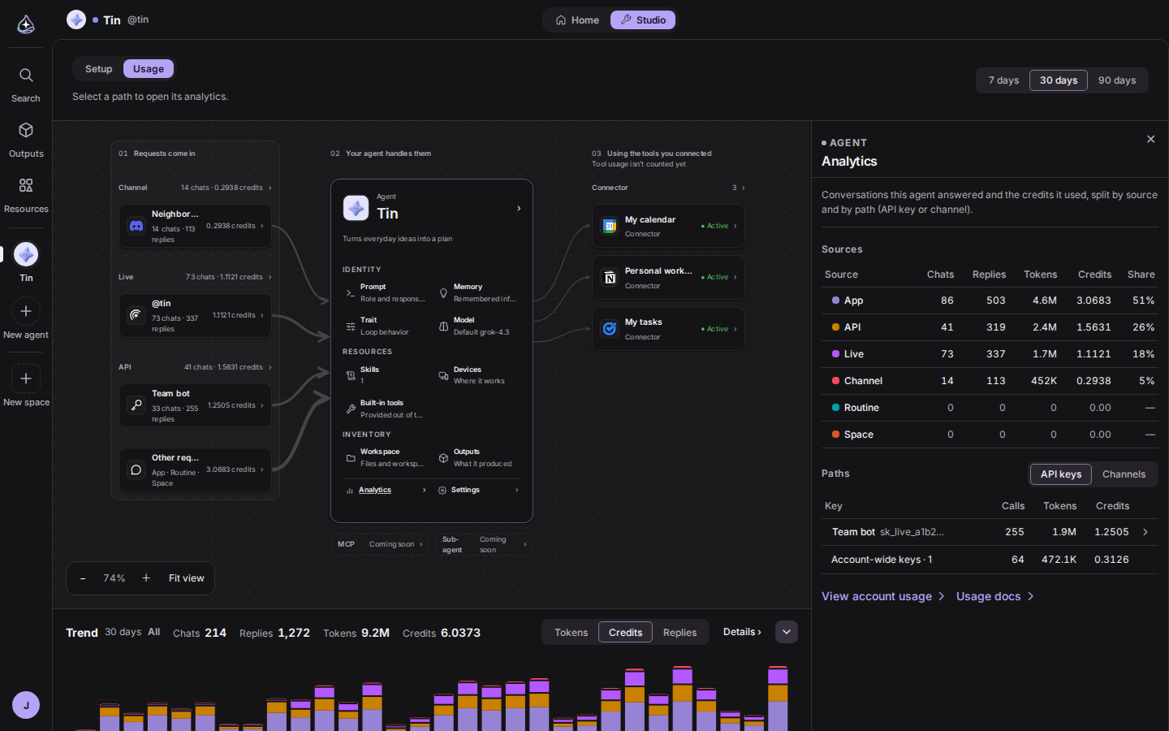
Task: Click the tasks check icon on My tasks
Action: [610, 329]
